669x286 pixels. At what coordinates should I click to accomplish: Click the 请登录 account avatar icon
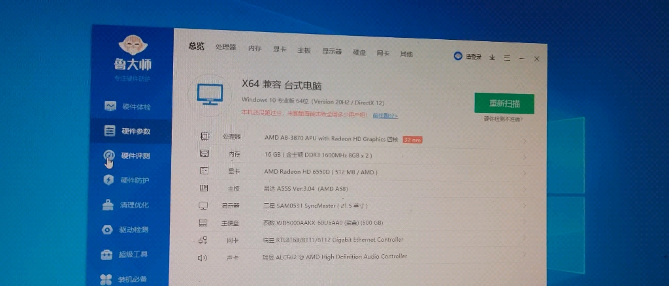coord(458,56)
